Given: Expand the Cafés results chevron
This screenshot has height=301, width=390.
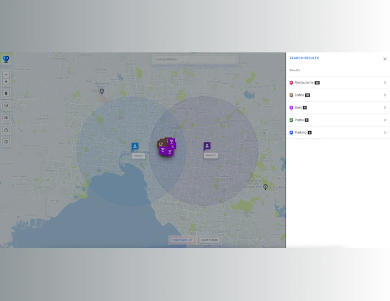Looking at the screenshot, I should point(385,95).
